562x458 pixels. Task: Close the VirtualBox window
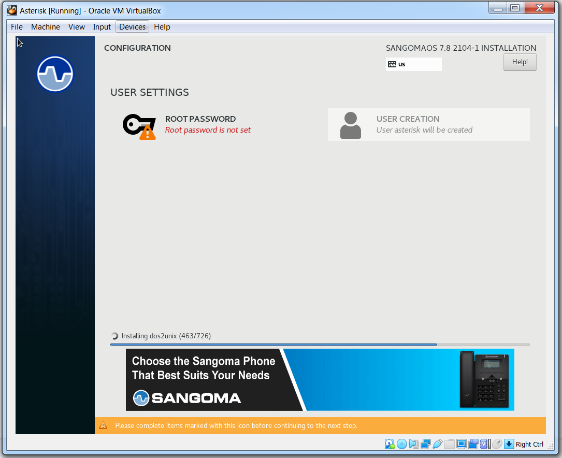[x=539, y=8]
